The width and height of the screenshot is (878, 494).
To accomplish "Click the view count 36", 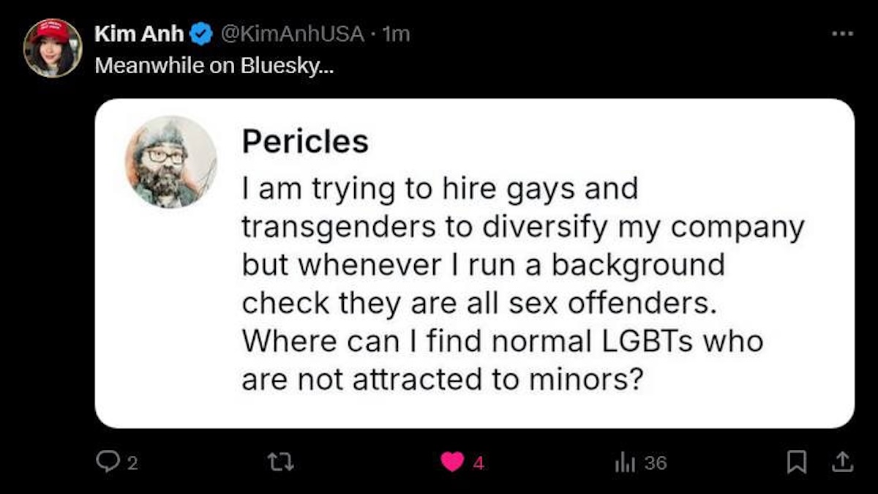I will tap(656, 463).
